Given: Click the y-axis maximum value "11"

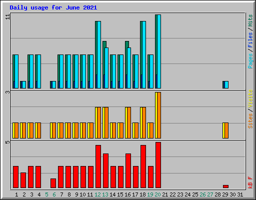Looking at the screenshot, I should pos(8,17).
